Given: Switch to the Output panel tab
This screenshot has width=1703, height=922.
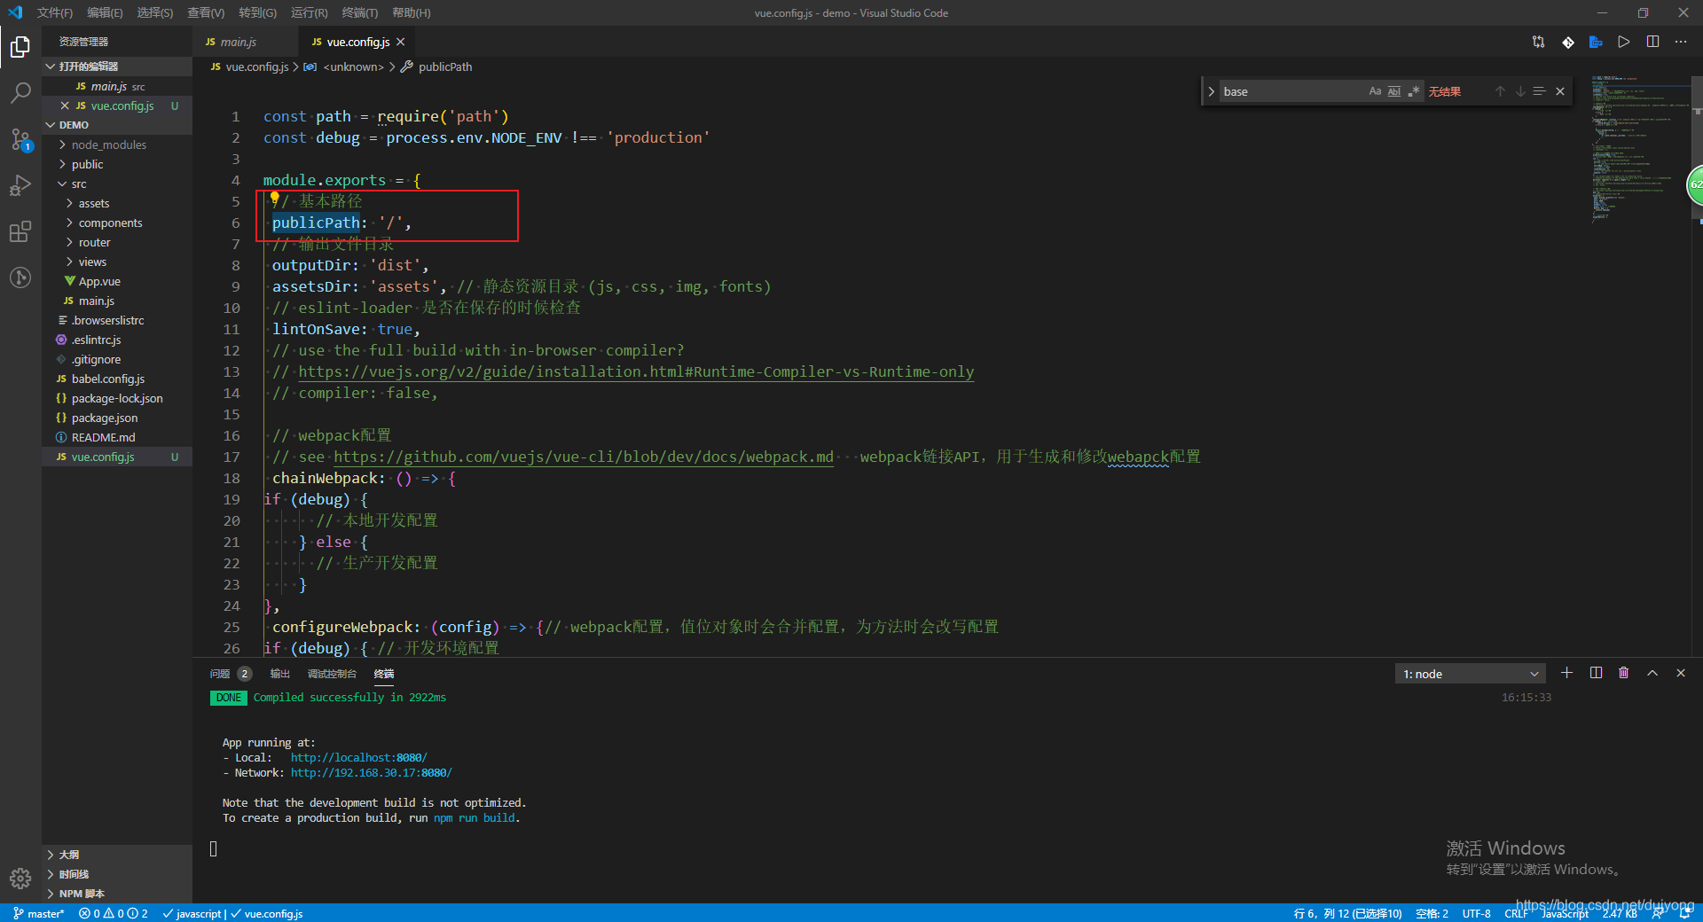Looking at the screenshot, I should [280, 674].
